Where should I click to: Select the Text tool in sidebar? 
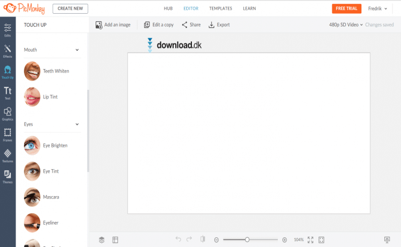(x=7, y=93)
